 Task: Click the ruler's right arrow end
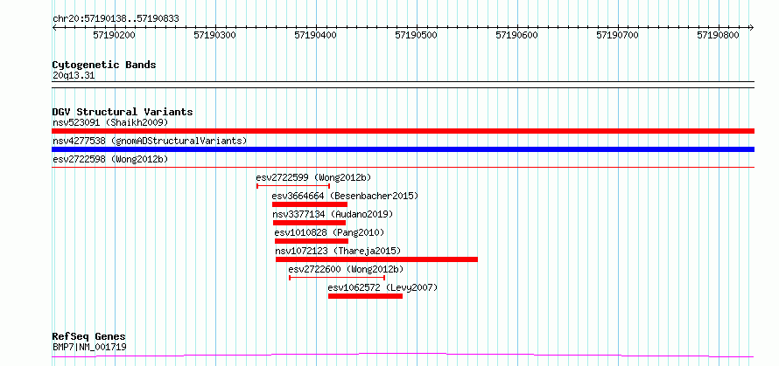pyautogui.click(x=752, y=27)
